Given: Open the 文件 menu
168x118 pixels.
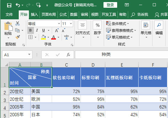Looking at the screenshot, I should 9,14.
